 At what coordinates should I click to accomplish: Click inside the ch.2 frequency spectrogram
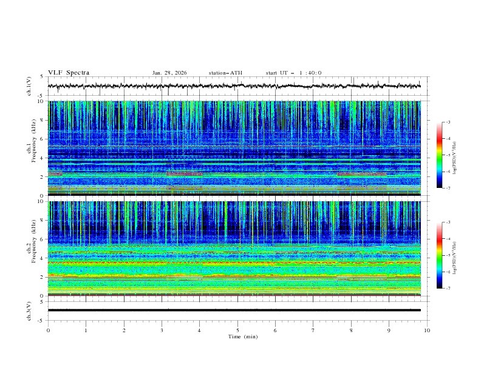coord(234,249)
